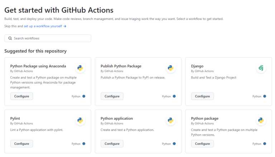Image resolution: width=275 pixels, height=157 pixels.
Task: Click By GitHub Actions under Pylint
Action: (21, 123)
